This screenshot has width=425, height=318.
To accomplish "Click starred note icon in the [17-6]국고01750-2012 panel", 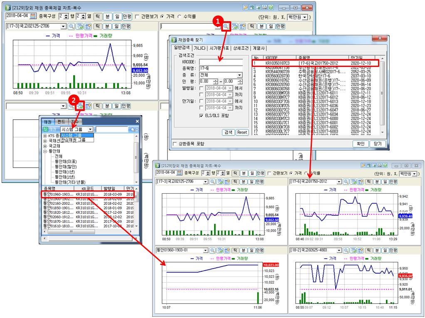I will click(x=360, y=182).
